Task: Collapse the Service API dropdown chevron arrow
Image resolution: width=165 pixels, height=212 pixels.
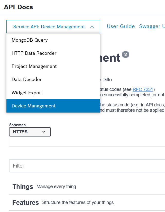Action: point(92,27)
